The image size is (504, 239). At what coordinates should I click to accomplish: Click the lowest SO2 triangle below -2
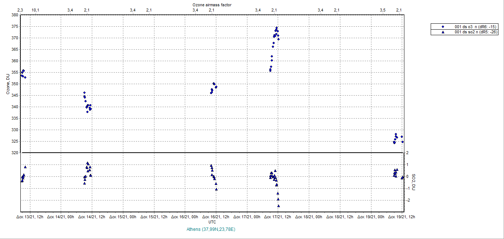tap(278, 206)
